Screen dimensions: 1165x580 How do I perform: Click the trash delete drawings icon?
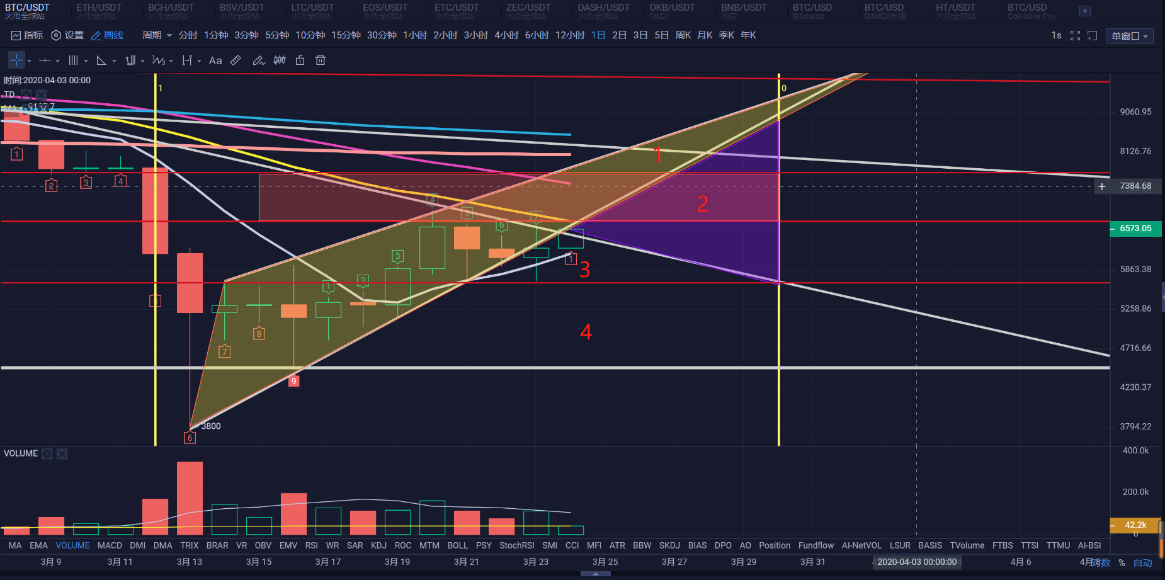[x=321, y=60]
